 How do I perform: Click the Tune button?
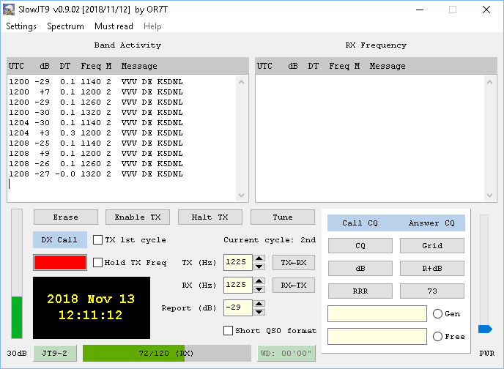pyautogui.click(x=283, y=217)
